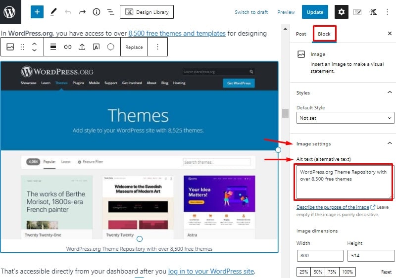
Task: Select the WordPress.org themes screenshot image
Action: tap(140, 150)
